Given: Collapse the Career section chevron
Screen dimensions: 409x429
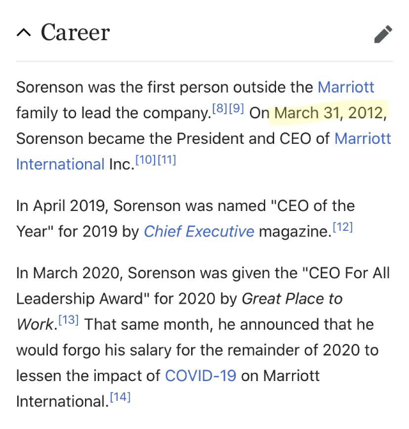Looking at the screenshot, I should [24, 33].
